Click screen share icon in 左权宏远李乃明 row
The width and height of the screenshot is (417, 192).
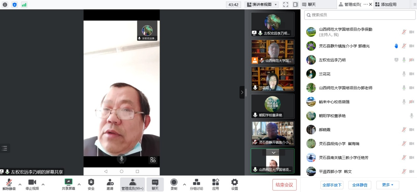coord(396,60)
